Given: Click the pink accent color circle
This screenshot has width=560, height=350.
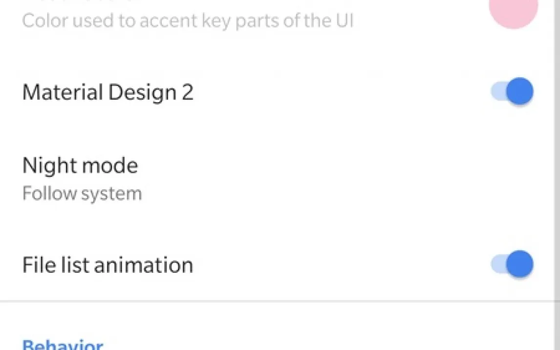Looking at the screenshot, I should 513,12.
